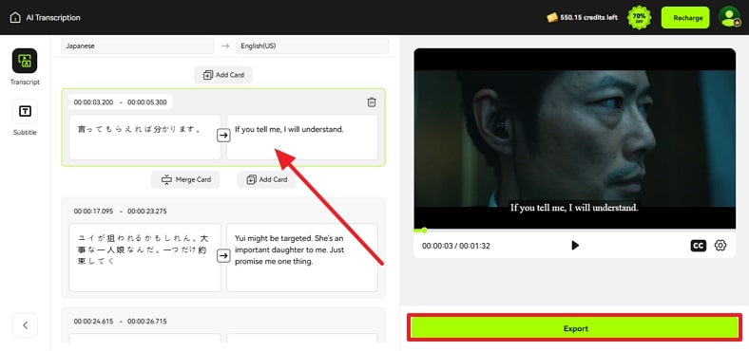Play the video preview

click(575, 245)
